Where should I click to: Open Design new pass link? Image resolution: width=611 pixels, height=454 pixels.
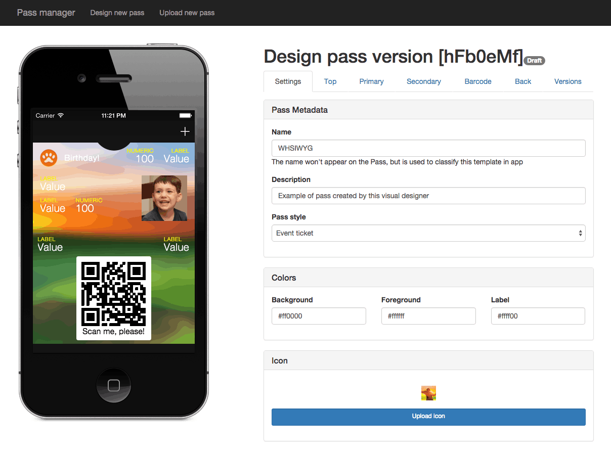coord(117,13)
